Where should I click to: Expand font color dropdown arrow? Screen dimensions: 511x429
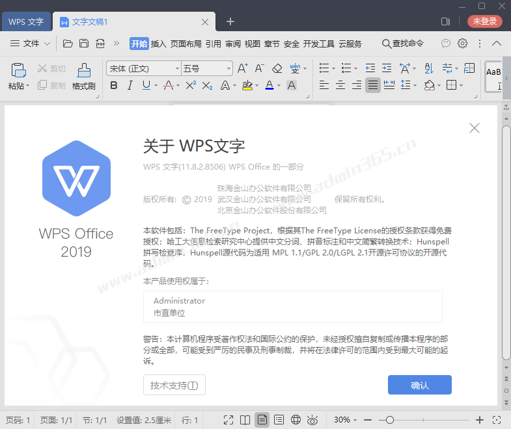coord(279,86)
